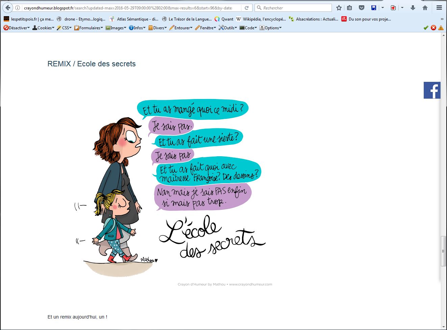Image resolution: width=447 pixels, height=330 pixels.
Task: Go to the home page icon
Action: [x=425, y=8]
